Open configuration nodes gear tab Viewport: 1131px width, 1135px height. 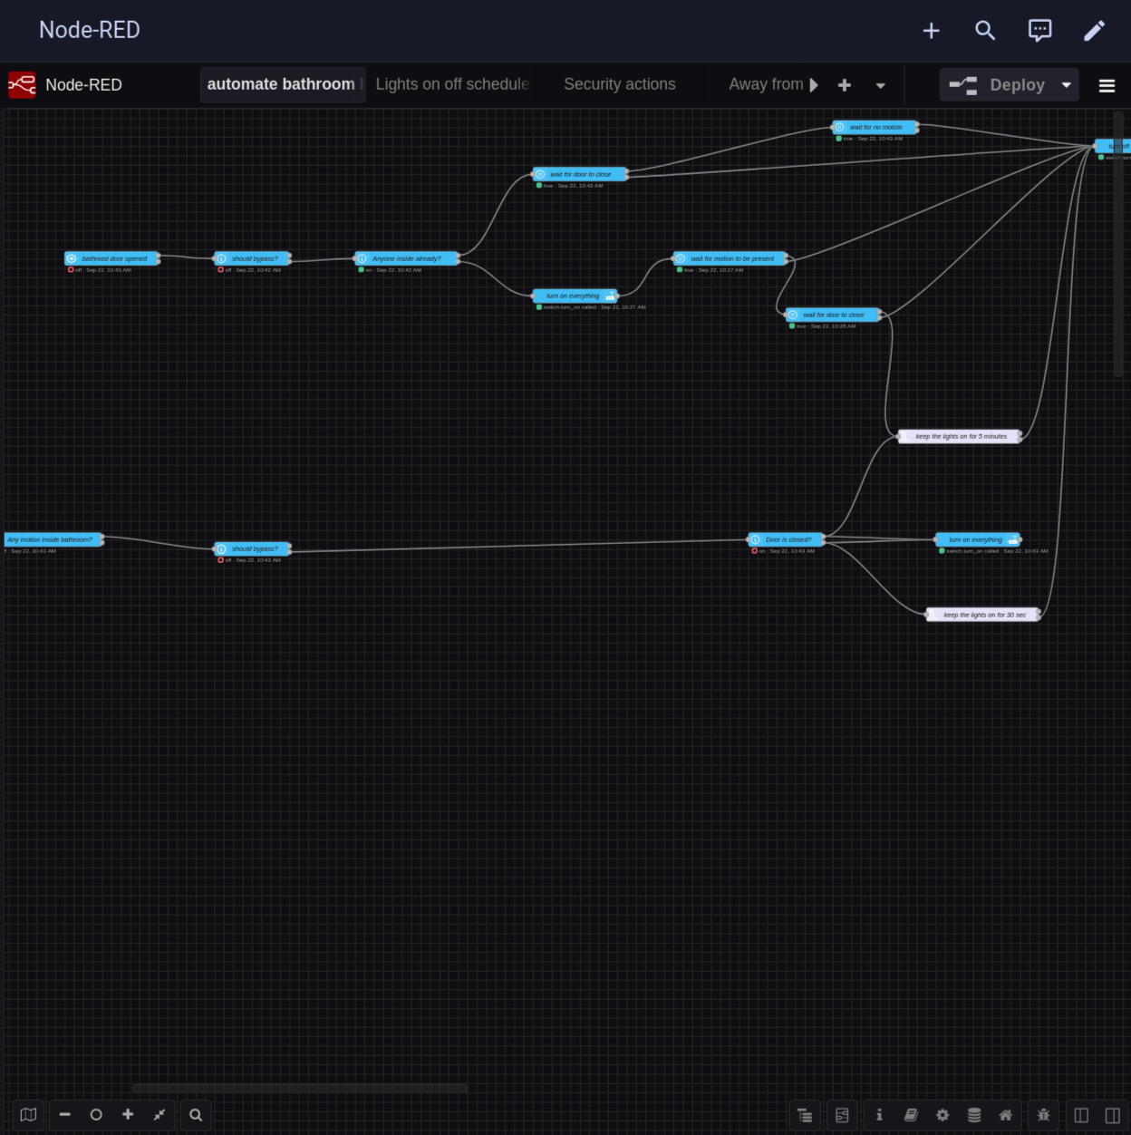tap(942, 1115)
